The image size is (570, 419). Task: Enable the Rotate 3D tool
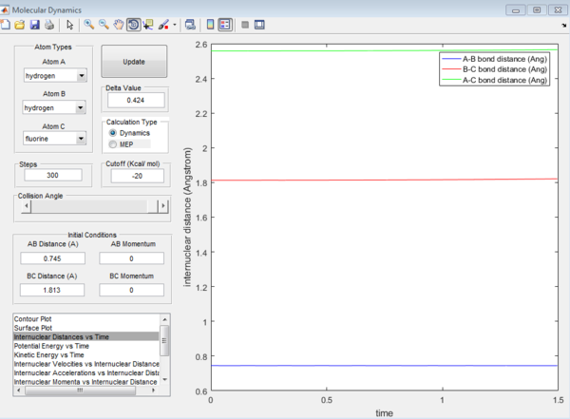coord(133,25)
